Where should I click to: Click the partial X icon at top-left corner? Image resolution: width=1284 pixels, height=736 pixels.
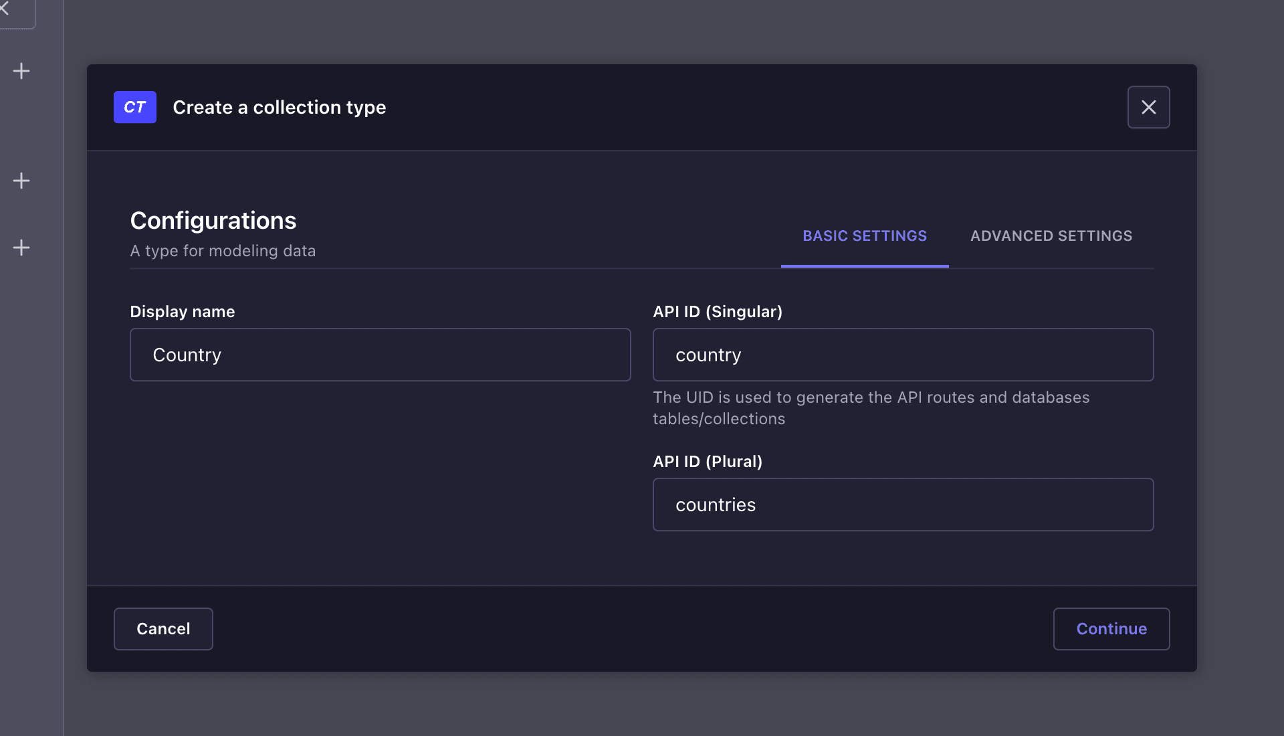tap(5, 8)
